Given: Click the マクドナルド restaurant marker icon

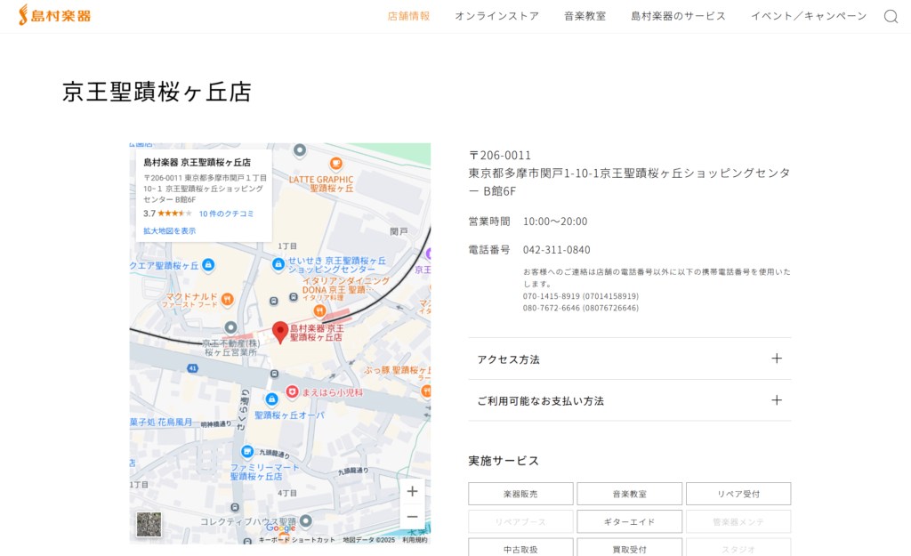Looking at the screenshot, I should (227, 299).
